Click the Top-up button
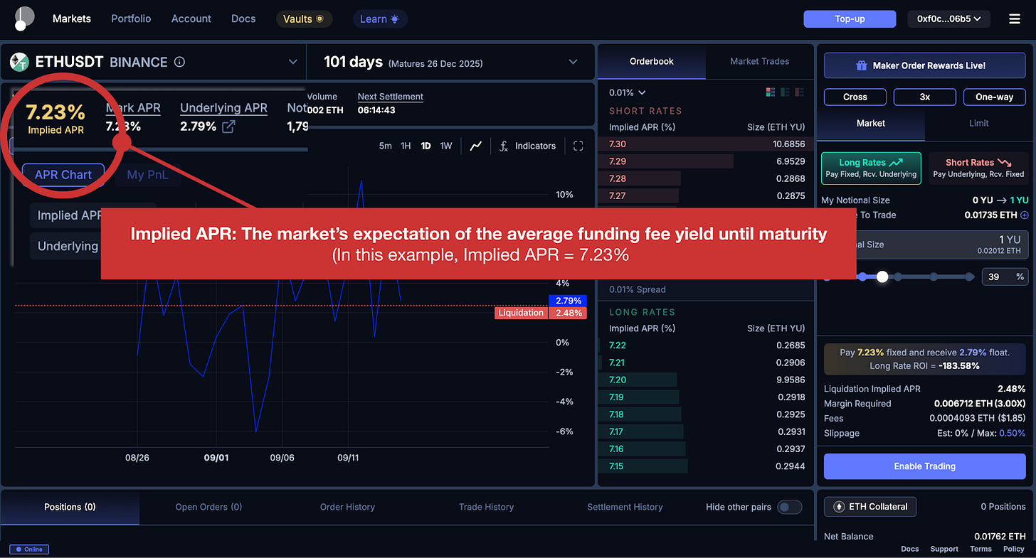The height and width of the screenshot is (558, 1036). 850,19
